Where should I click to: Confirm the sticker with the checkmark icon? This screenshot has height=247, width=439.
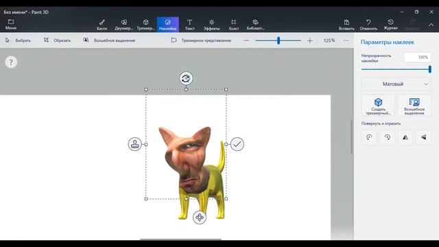coord(237,144)
